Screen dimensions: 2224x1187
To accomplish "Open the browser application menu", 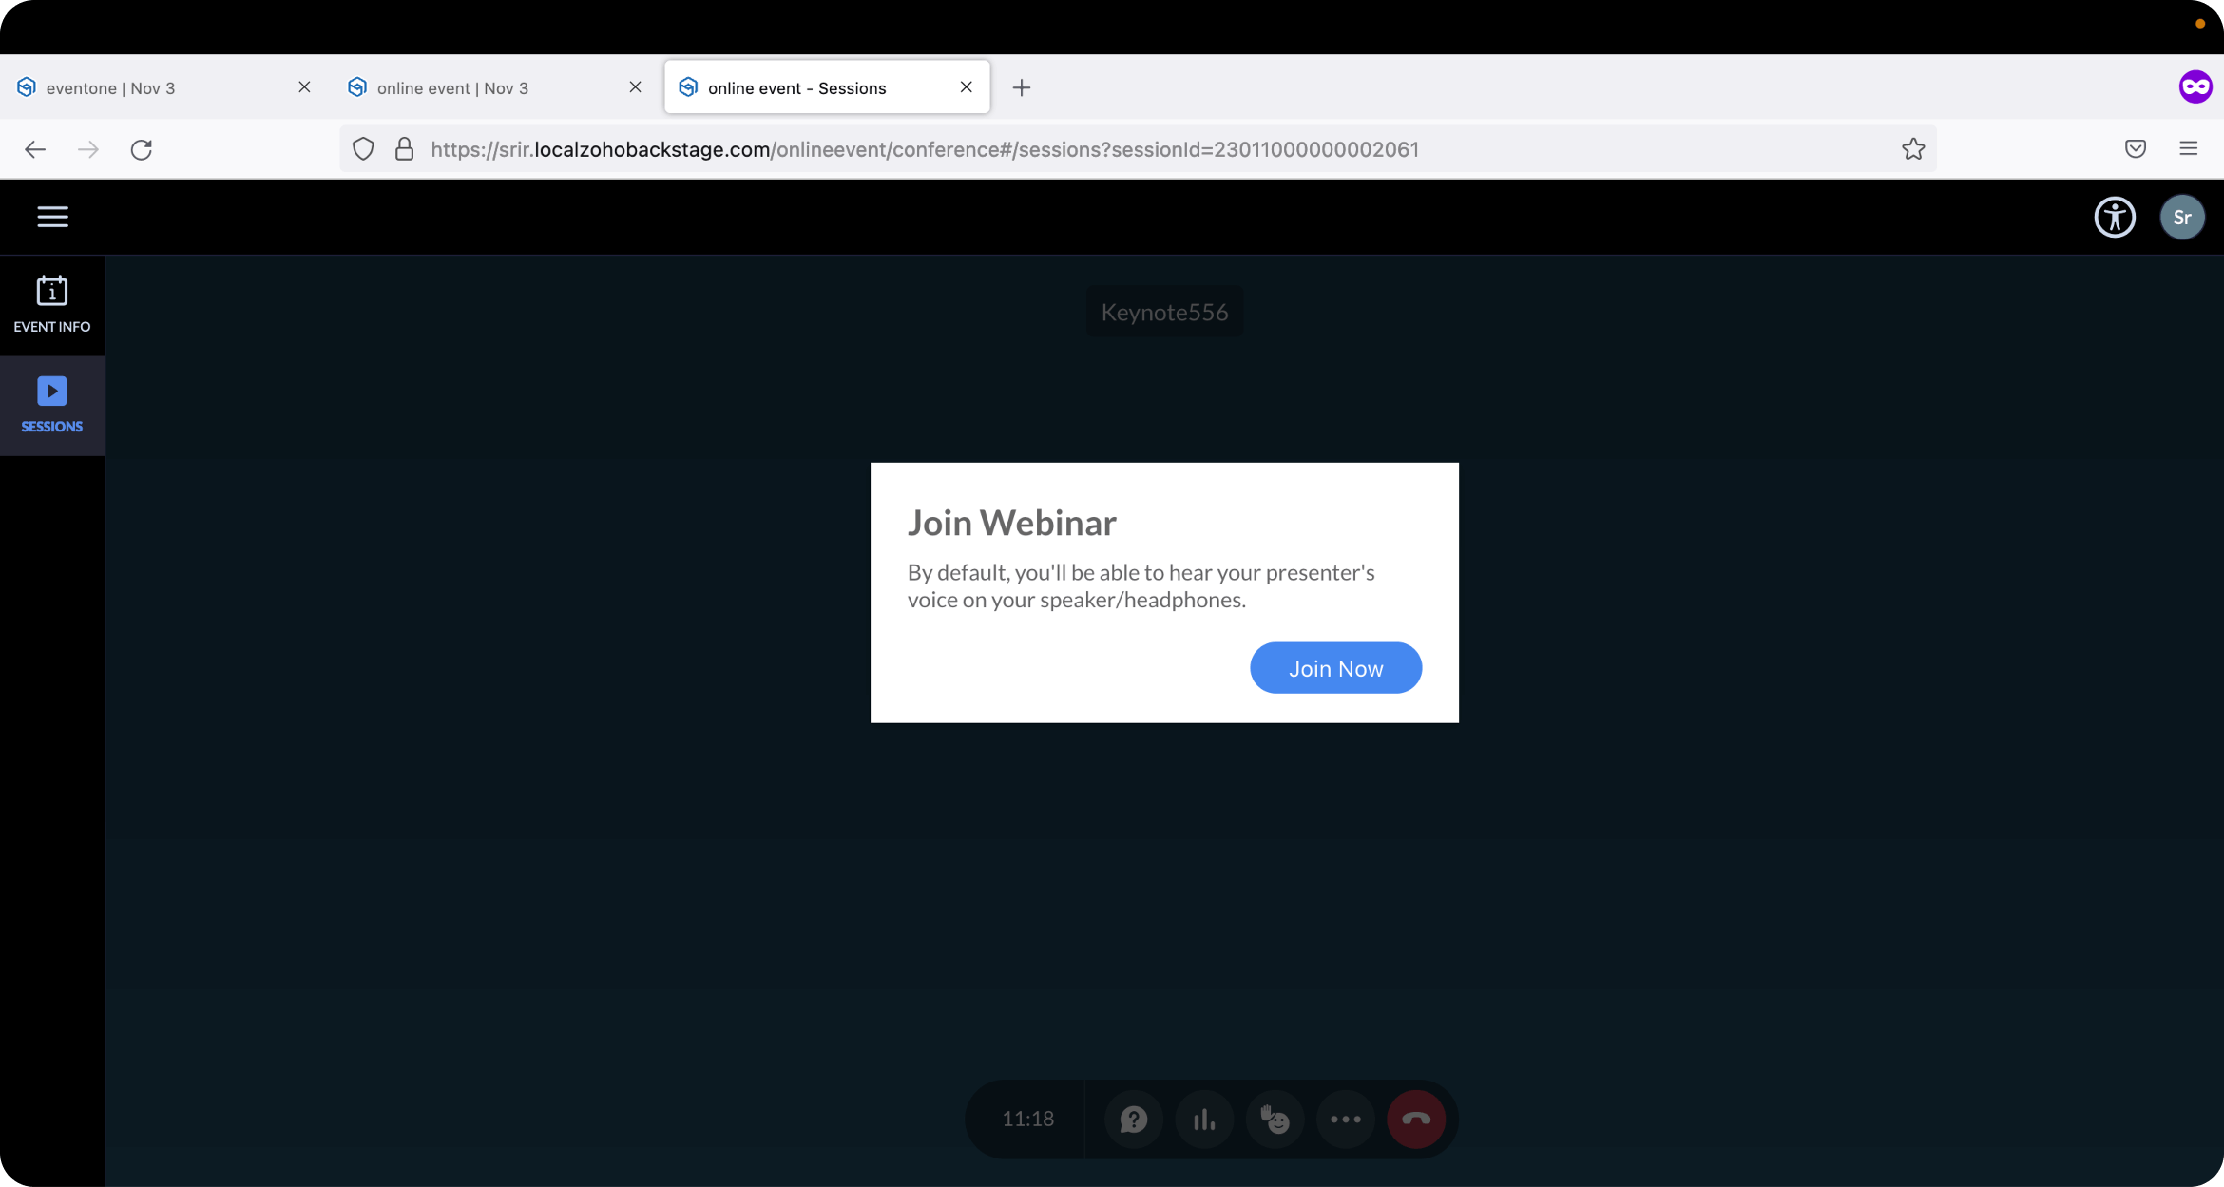I will 2189,149.
